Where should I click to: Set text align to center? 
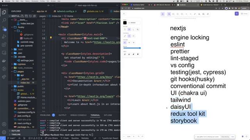(129, 42)
